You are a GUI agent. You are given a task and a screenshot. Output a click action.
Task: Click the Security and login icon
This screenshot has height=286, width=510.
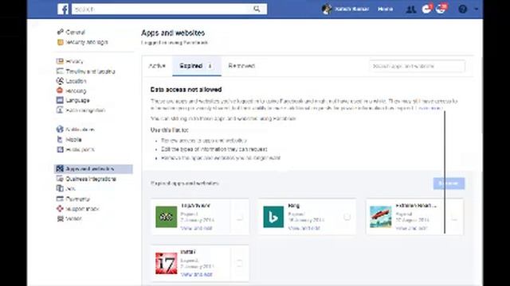pos(60,42)
